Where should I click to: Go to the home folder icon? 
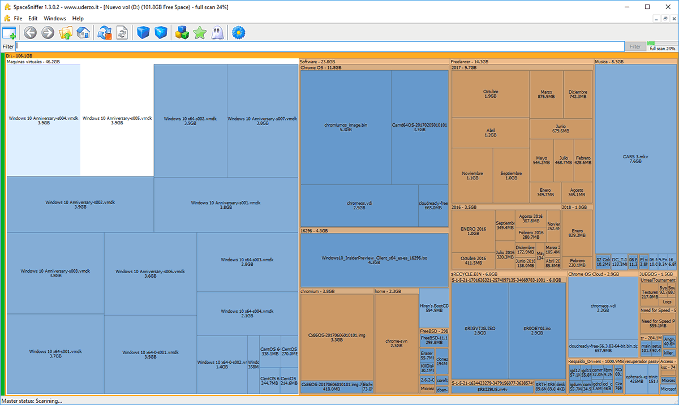tap(83, 33)
